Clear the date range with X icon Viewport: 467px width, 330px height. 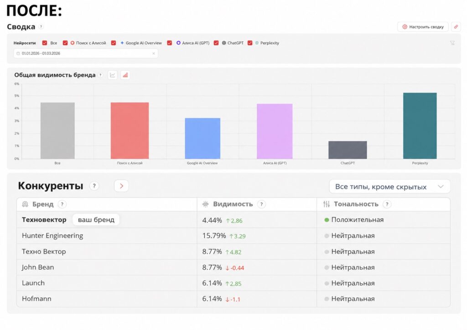[154, 54]
